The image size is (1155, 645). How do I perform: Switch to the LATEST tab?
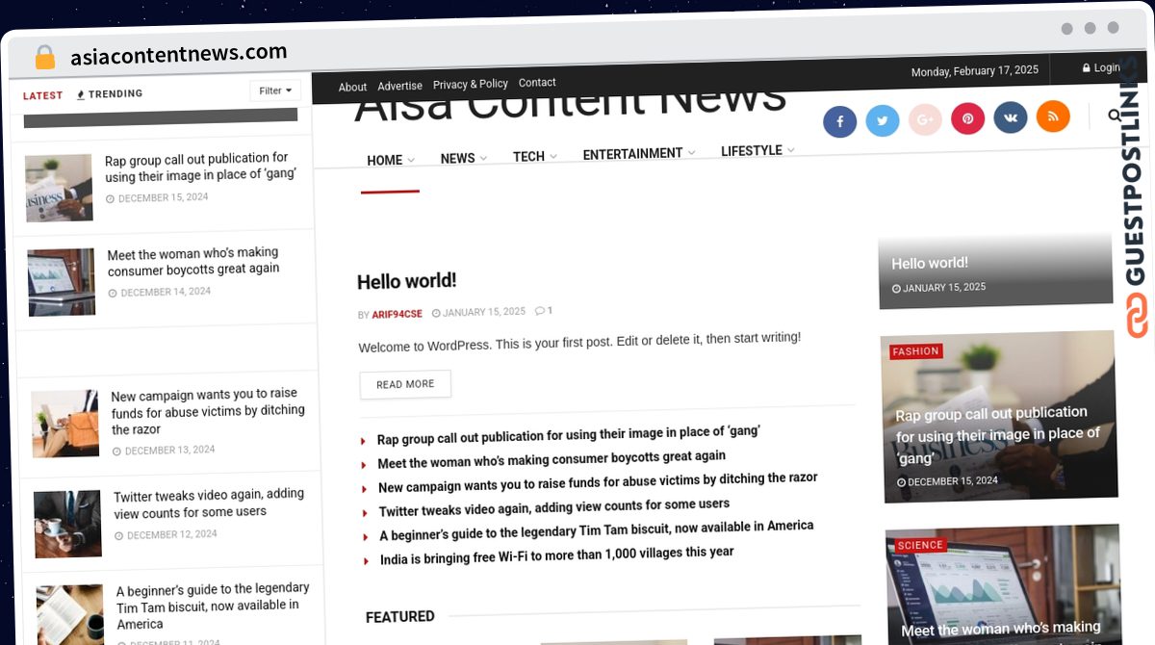(43, 95)
